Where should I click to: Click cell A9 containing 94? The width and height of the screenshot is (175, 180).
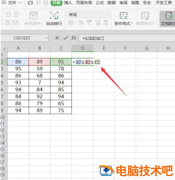click(x=18, y=111)
